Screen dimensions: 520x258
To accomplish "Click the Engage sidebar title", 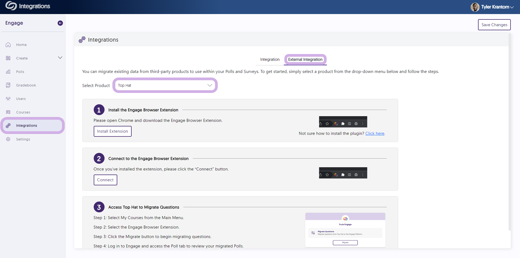I will 14,23.
